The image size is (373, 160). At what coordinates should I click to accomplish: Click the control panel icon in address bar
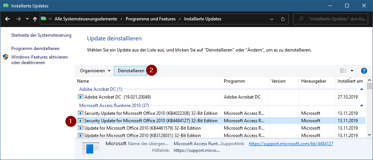(44, 19)
